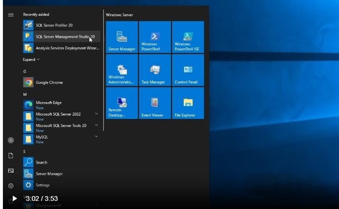Open Pictures icon in left rail
Image resolution: width=339 pixels, height=209 pixels.
(x=11, y=171)
